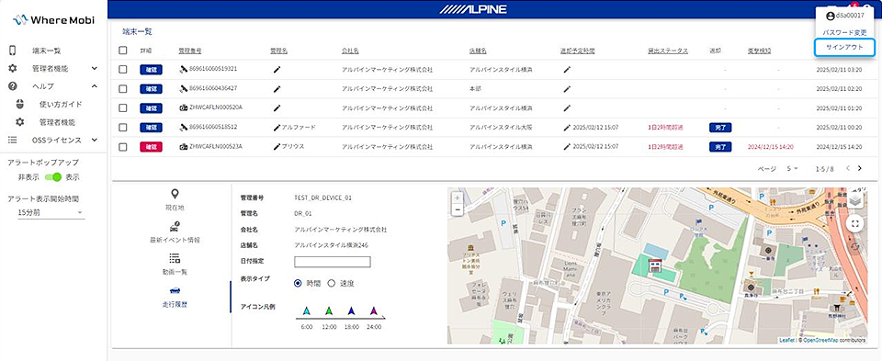
Task: Click 完了 button in the プリウス row
Action: point(720,147)
